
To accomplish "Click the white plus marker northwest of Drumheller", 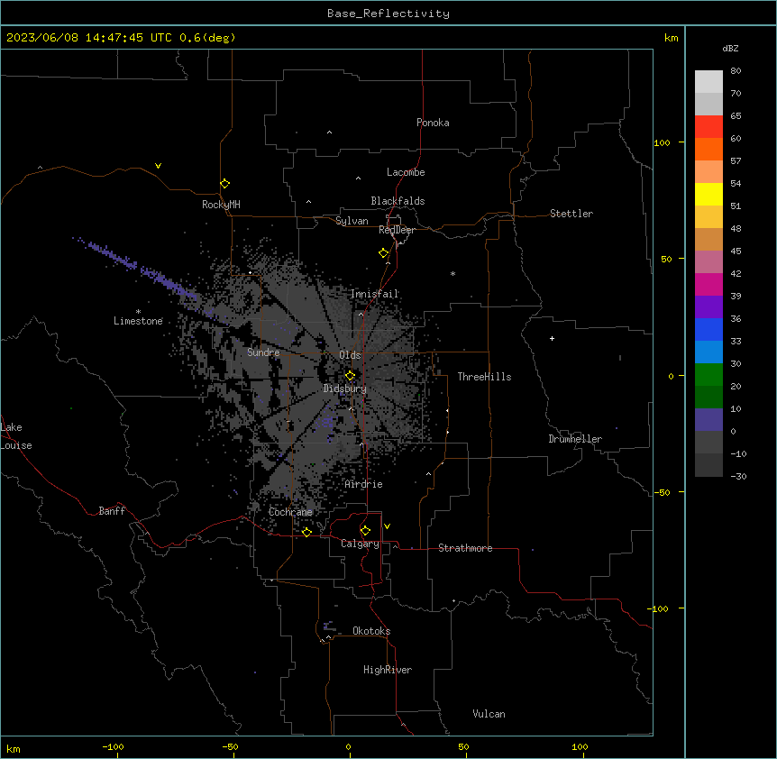I will (x=552, y=338).
